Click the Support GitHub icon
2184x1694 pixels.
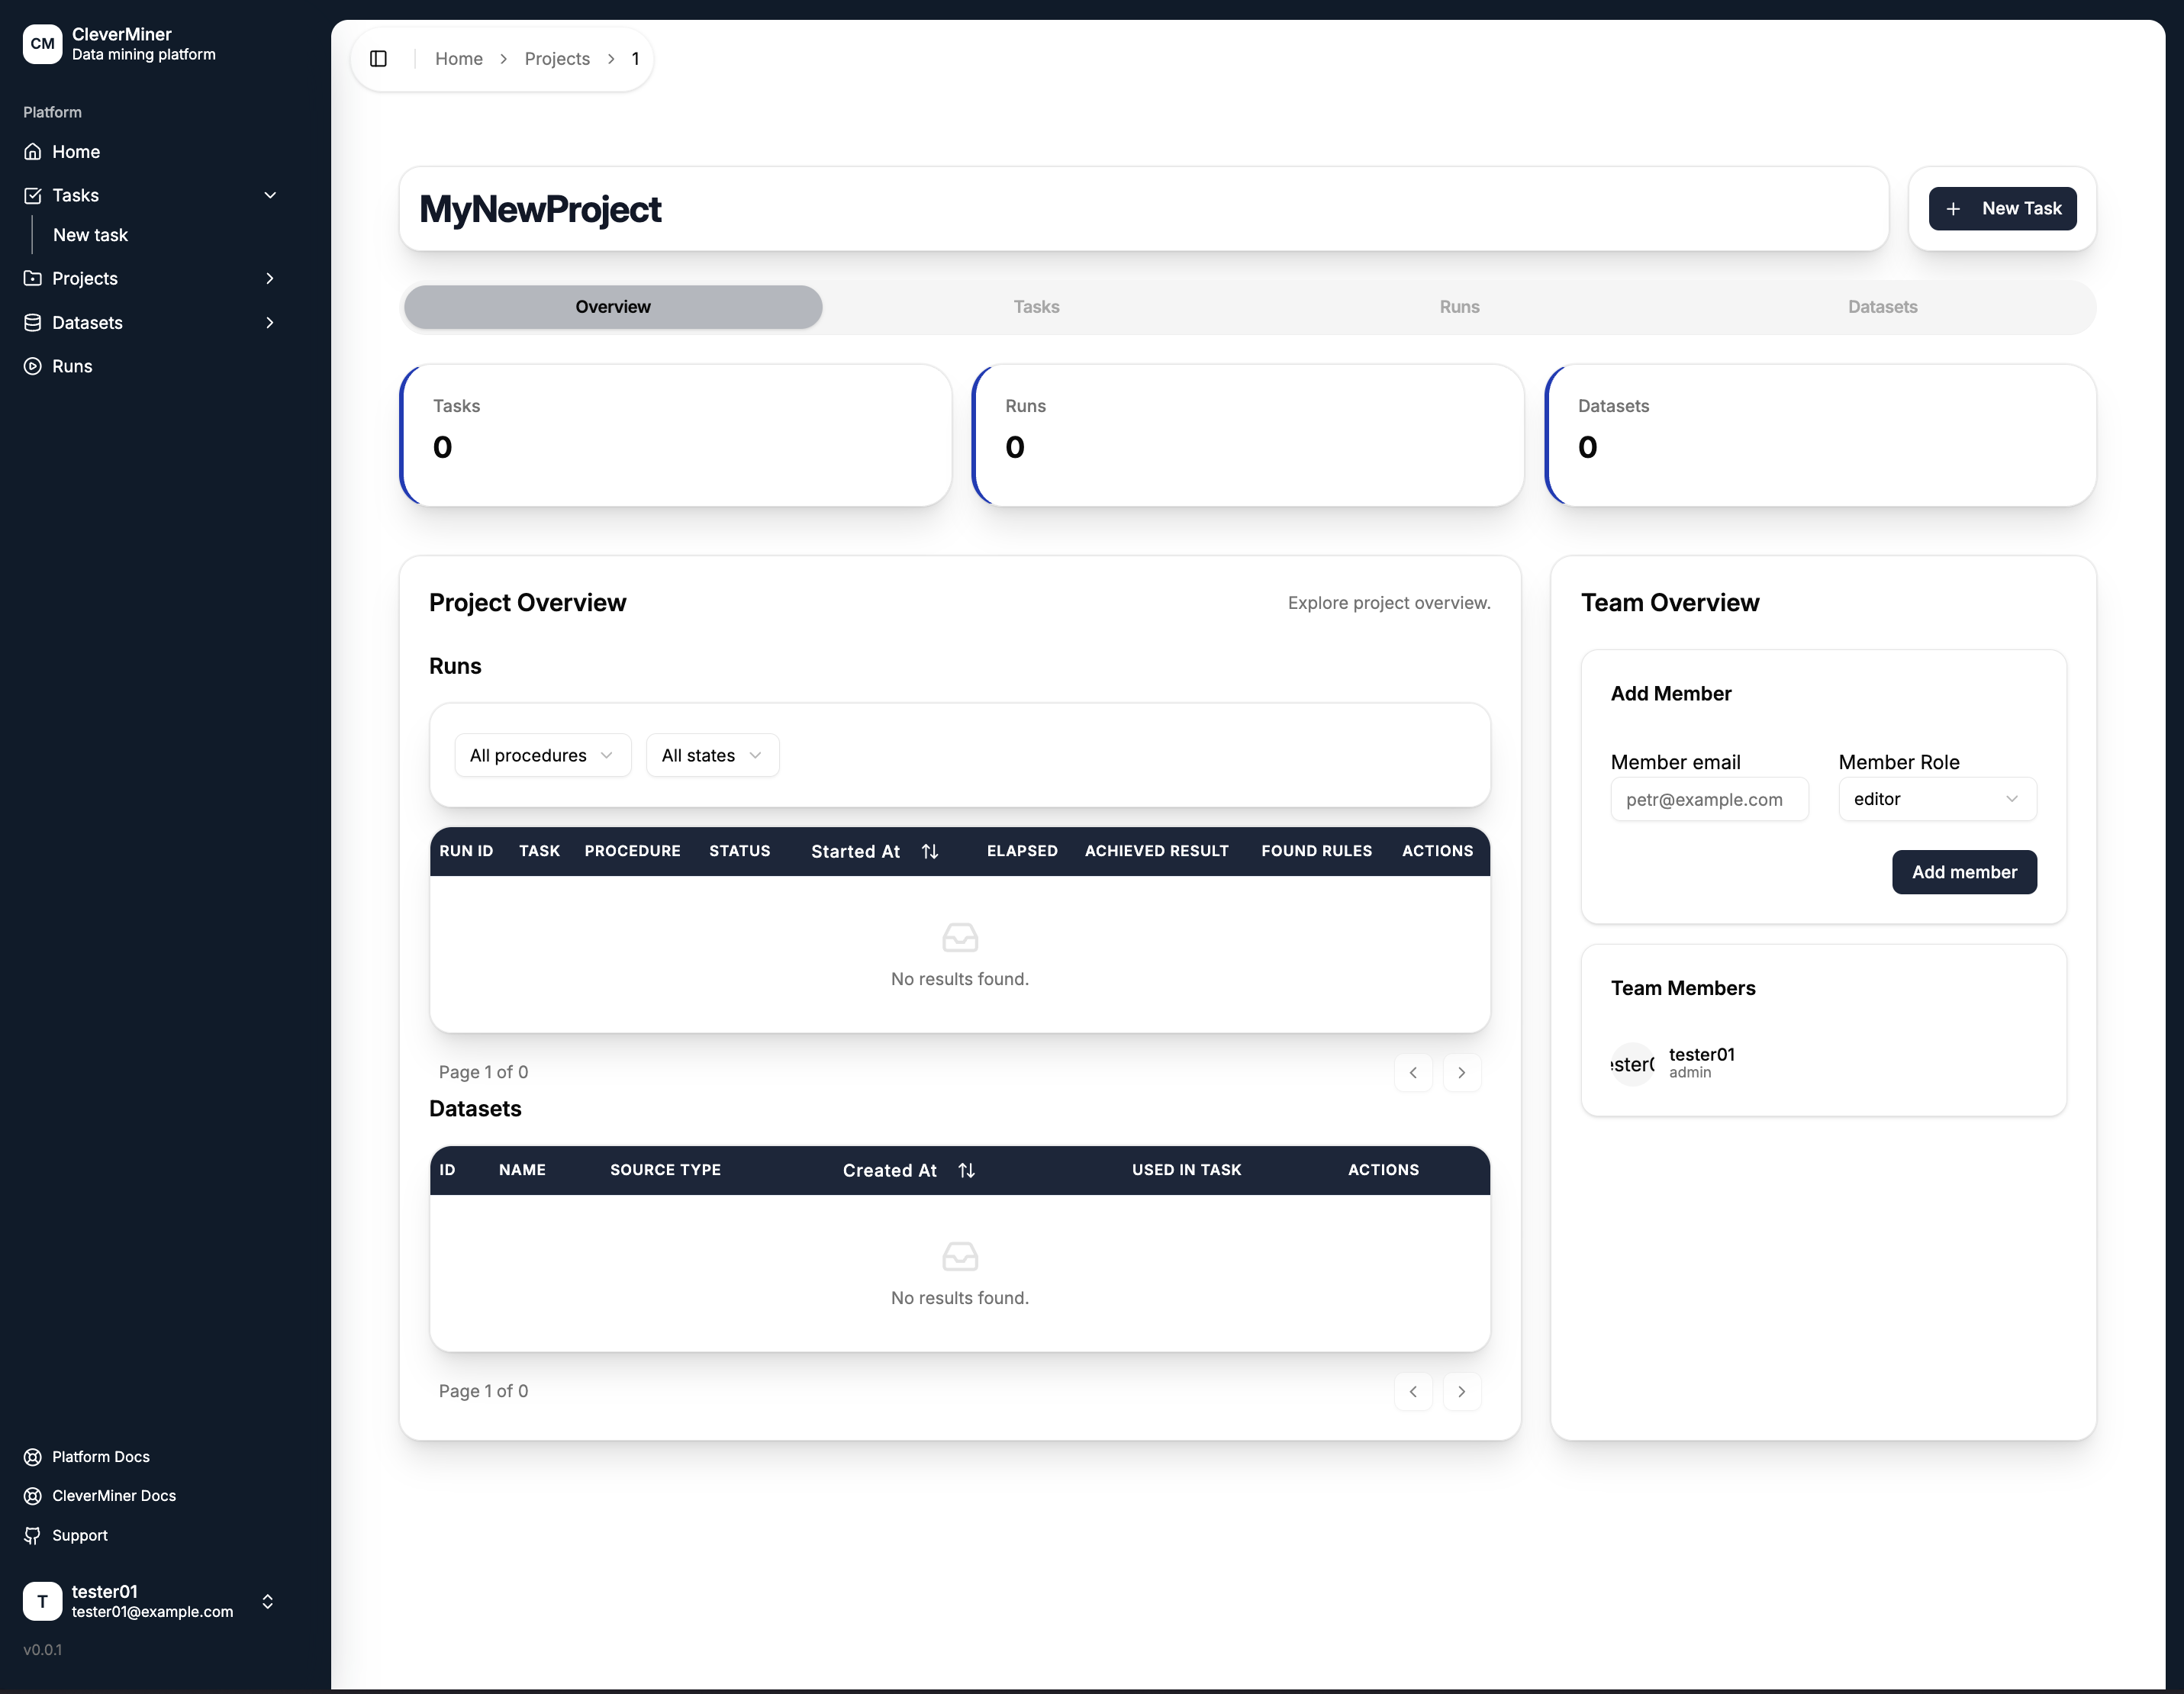pos(33,1535)
